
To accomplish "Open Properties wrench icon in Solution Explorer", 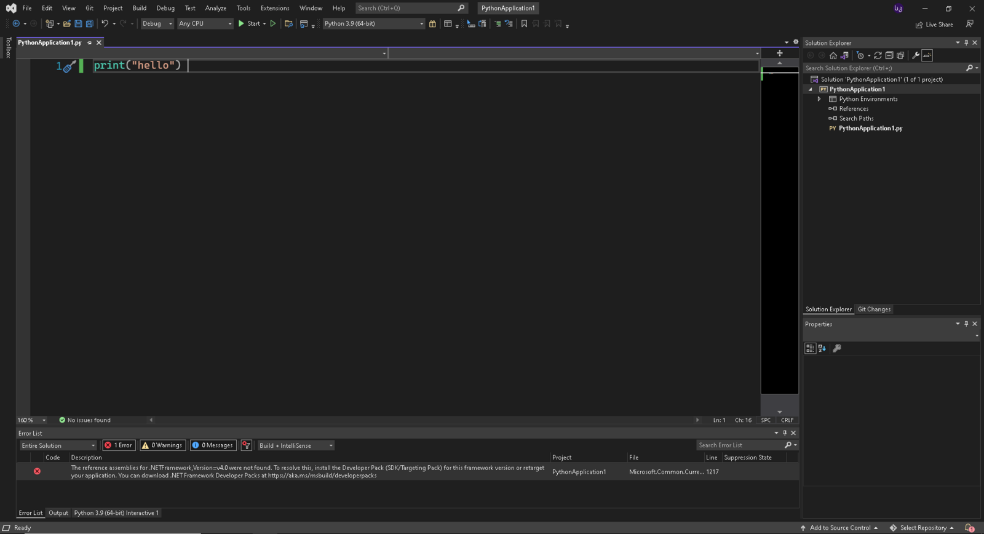I will [x=916, y=55].
